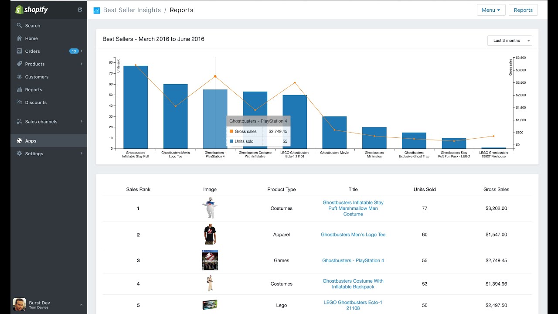Click the Orders count badge 13

click(74, 51)
